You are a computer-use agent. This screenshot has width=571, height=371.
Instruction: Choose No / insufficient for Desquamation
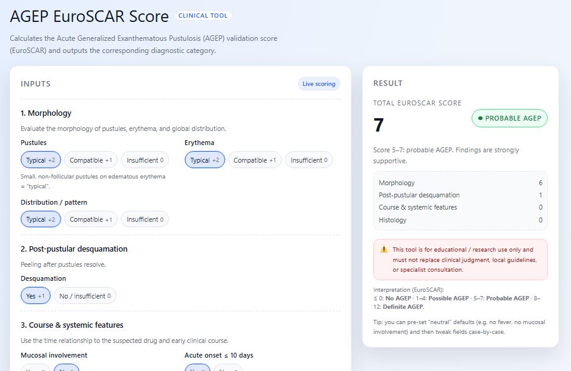point(85,296)
